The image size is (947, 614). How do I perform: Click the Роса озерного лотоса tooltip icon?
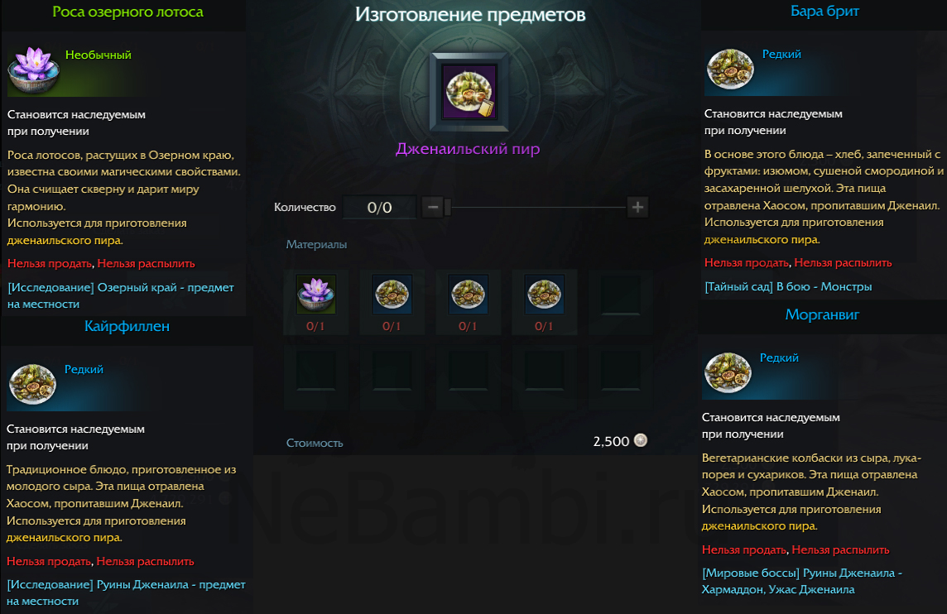34,70
